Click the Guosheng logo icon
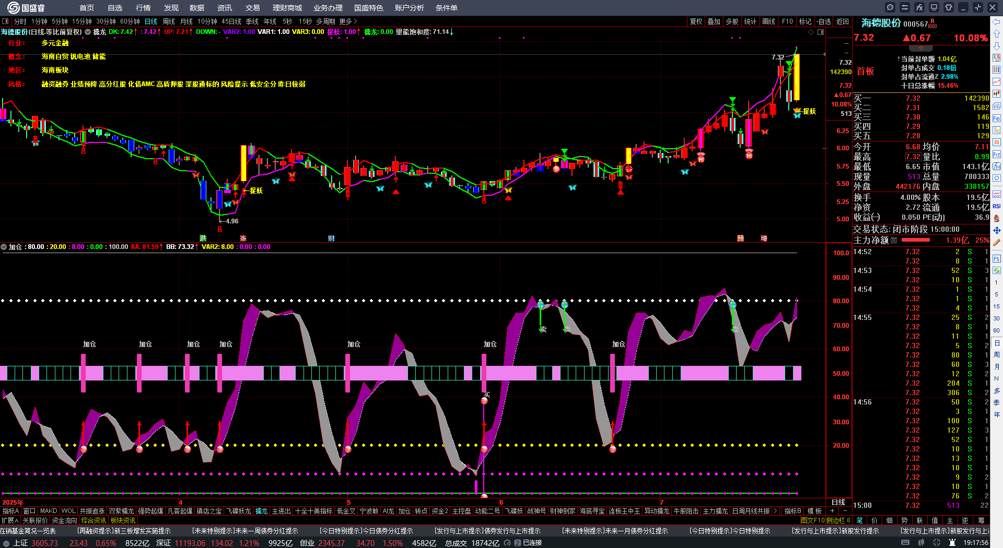 pyautogui.click(x=13, y=7)
